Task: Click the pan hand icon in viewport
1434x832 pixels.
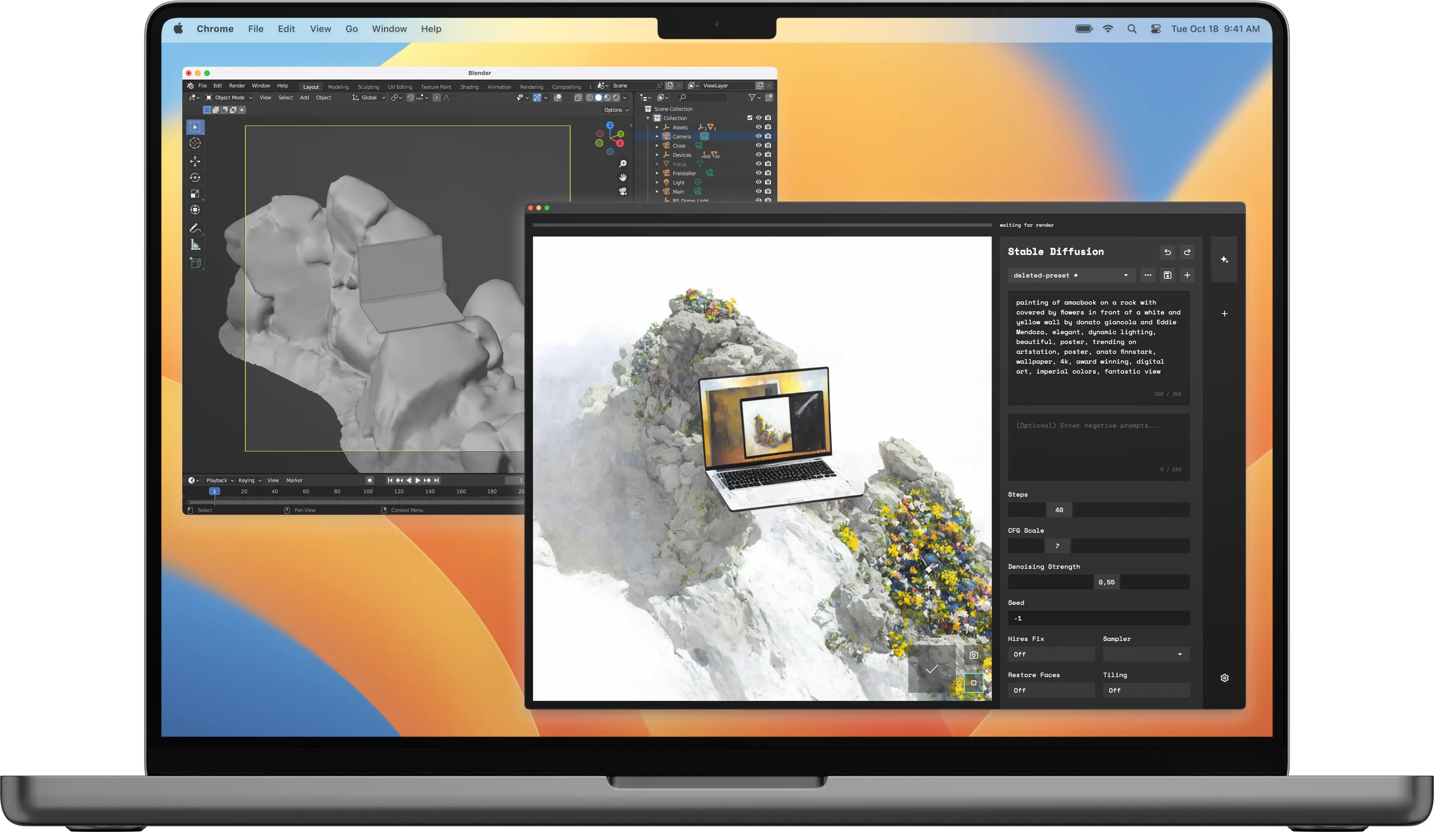Action: pyautogui.click(x=623, y=178)
